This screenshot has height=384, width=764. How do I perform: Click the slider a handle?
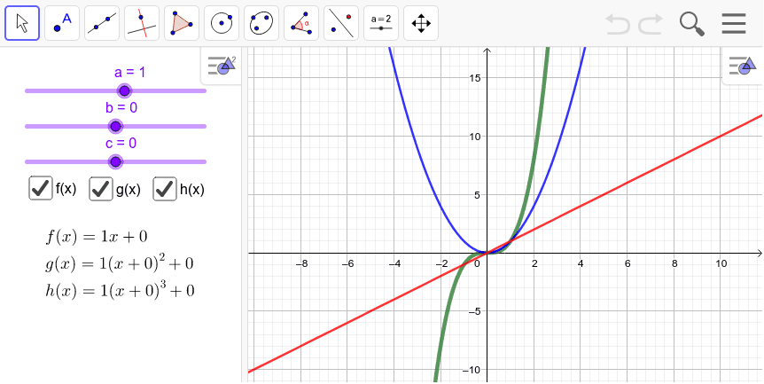click(125, 90)
